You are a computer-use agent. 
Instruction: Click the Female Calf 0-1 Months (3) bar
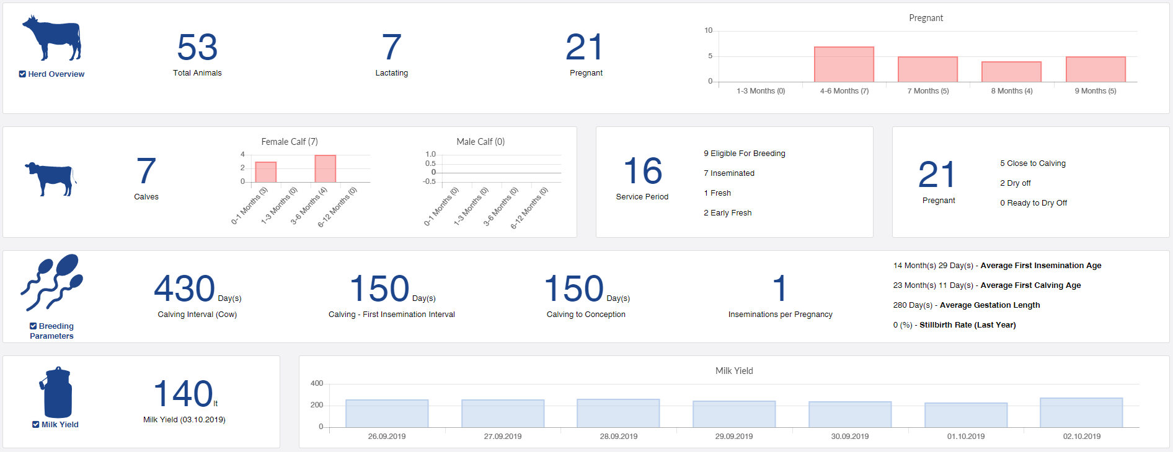tap(266, 172)
